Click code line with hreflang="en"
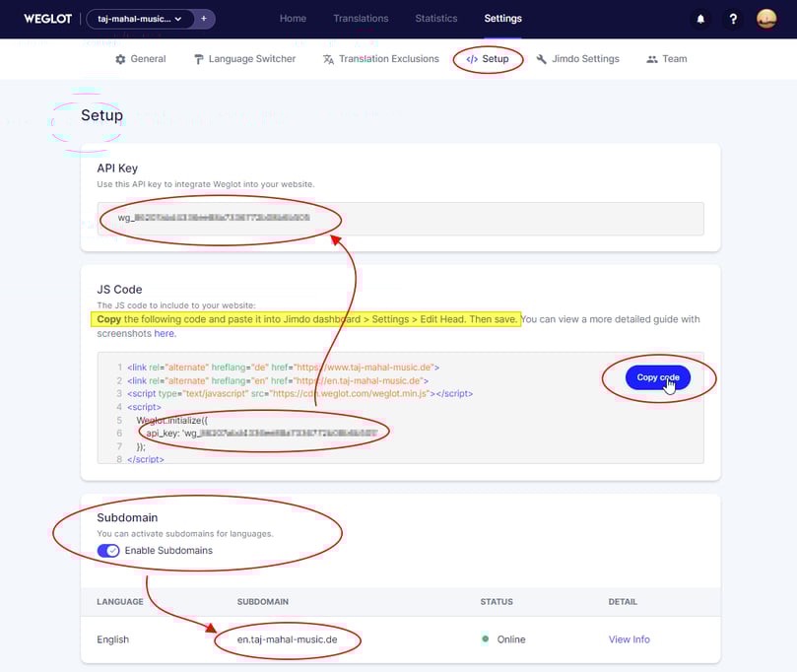 (x=278, y=380)
